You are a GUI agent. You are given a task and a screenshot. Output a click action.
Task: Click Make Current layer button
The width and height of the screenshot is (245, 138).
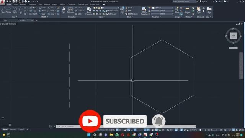point(111,11)
